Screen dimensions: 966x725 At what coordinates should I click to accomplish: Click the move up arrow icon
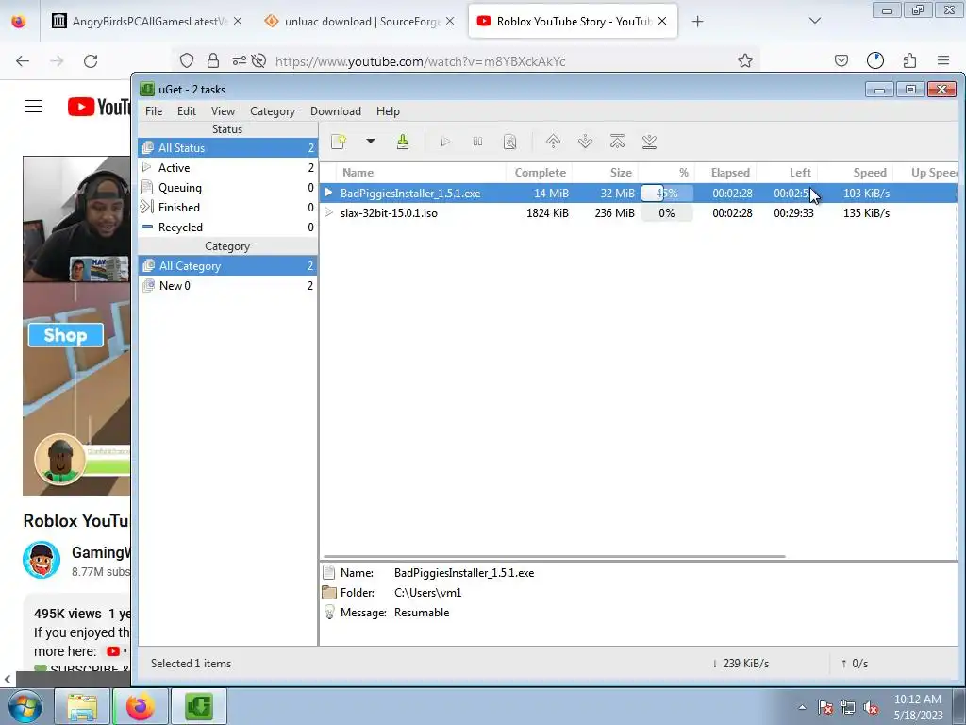click(553, 142)
